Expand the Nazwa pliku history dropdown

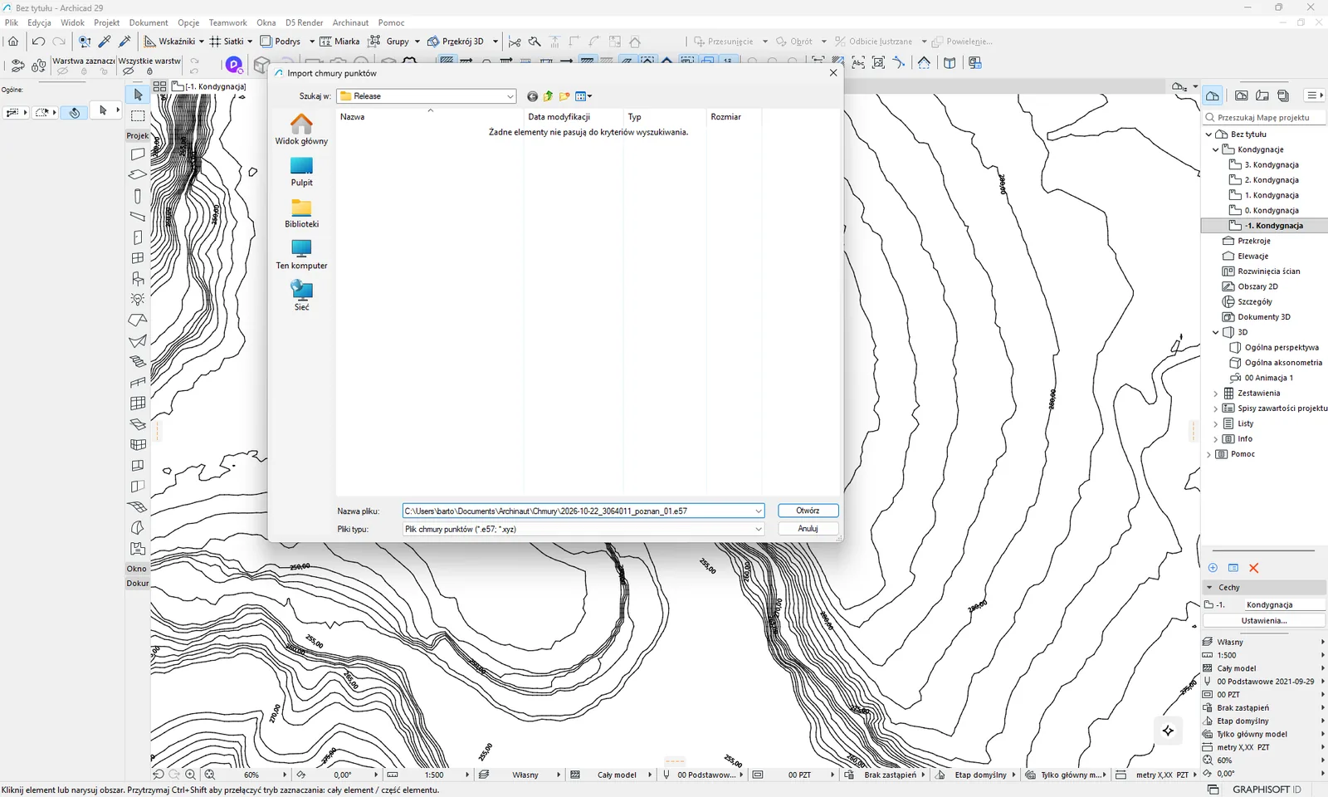(759, 511)
